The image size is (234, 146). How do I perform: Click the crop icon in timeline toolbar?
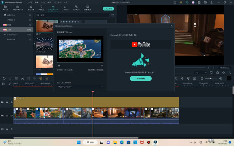(x=29, y=78)
